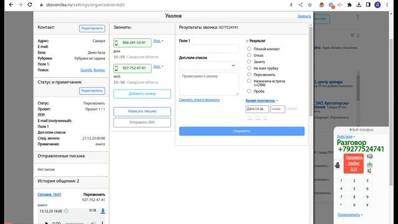
Task: Click the audio player progress bar
Action: point(74,223)
